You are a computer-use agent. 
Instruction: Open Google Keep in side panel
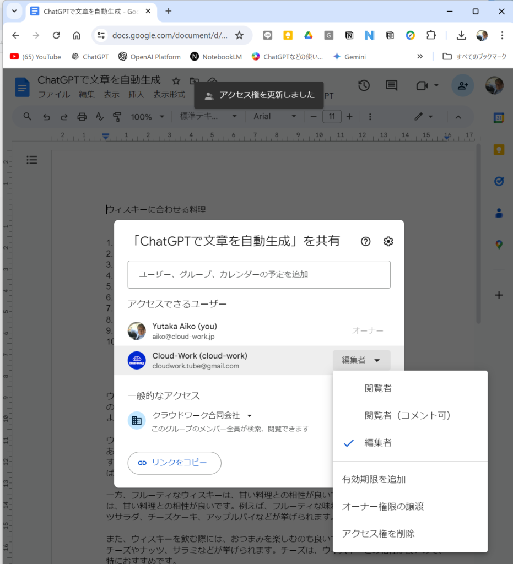[x=499, y=150]
